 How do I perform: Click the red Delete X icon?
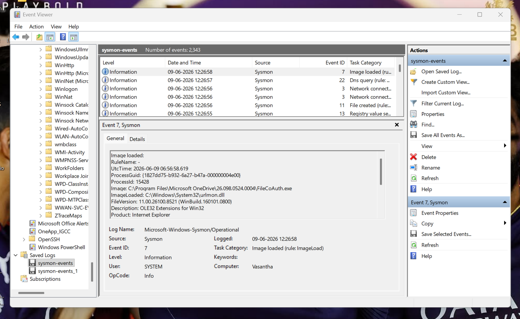click(x=414, y=157)
